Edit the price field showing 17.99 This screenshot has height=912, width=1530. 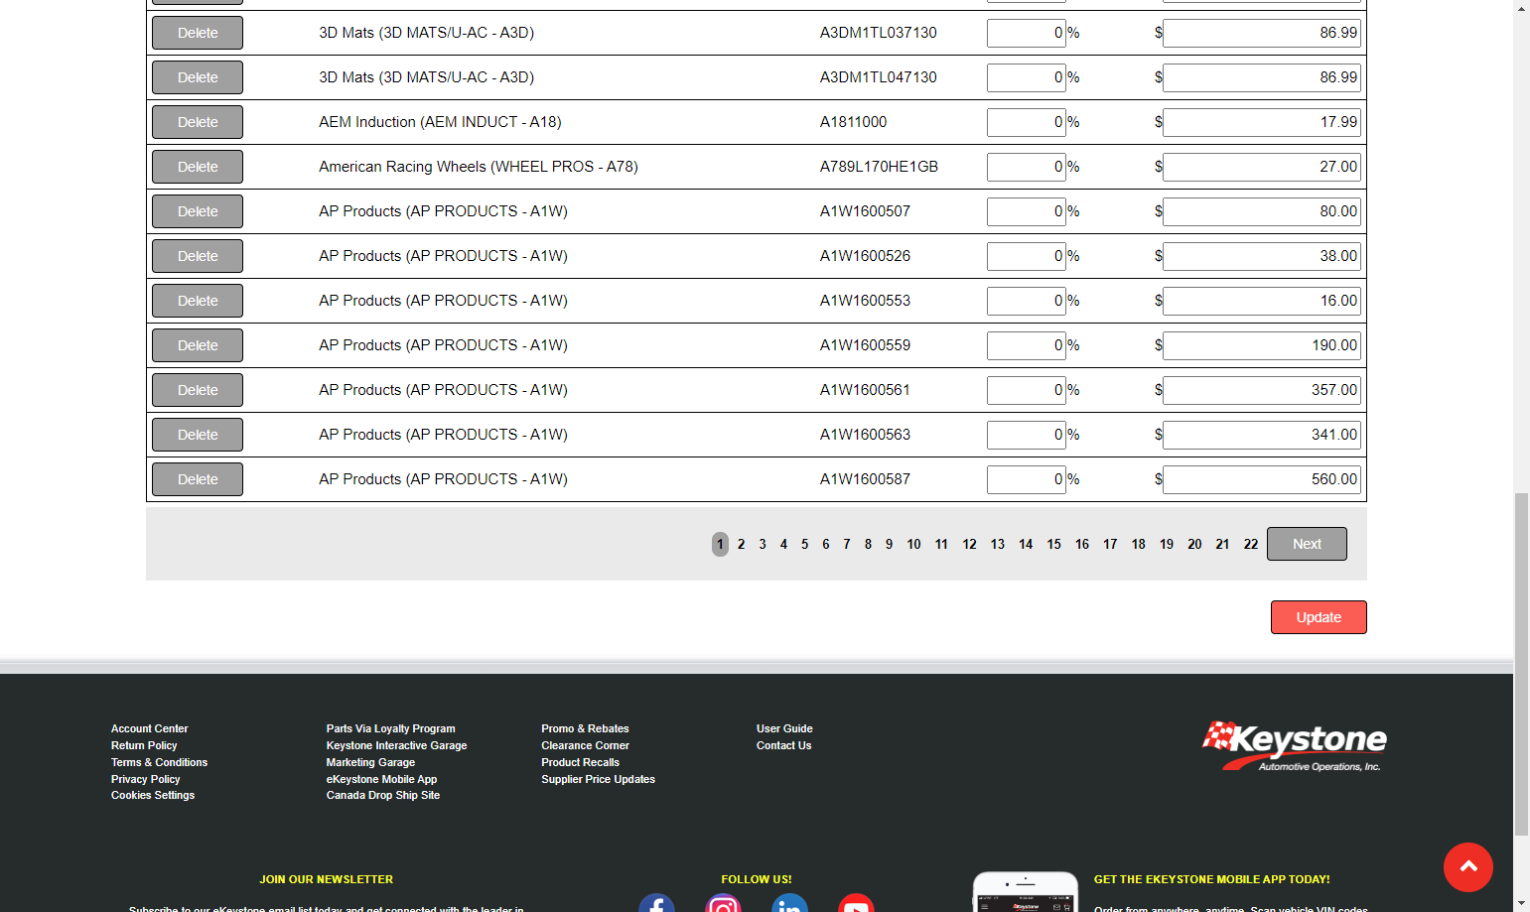(x=1262, y=122)
